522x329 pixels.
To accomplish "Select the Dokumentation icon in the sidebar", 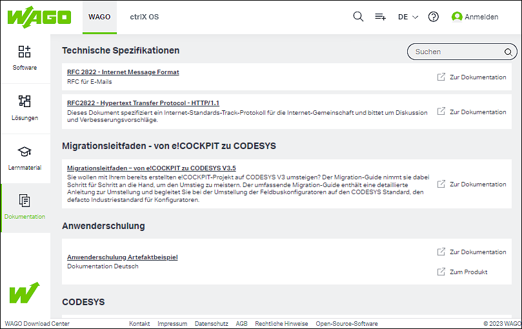I will [25, 201].
